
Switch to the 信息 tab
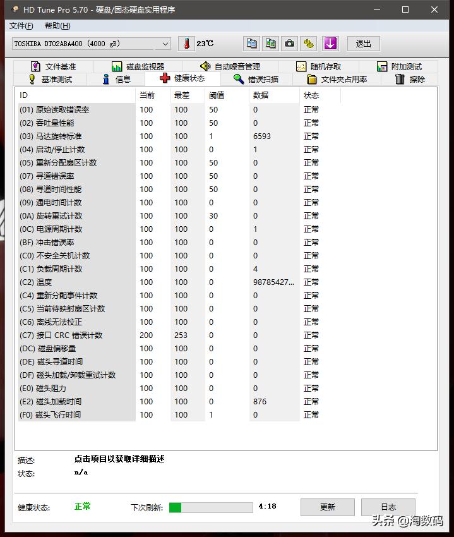(x=116, y=80)
